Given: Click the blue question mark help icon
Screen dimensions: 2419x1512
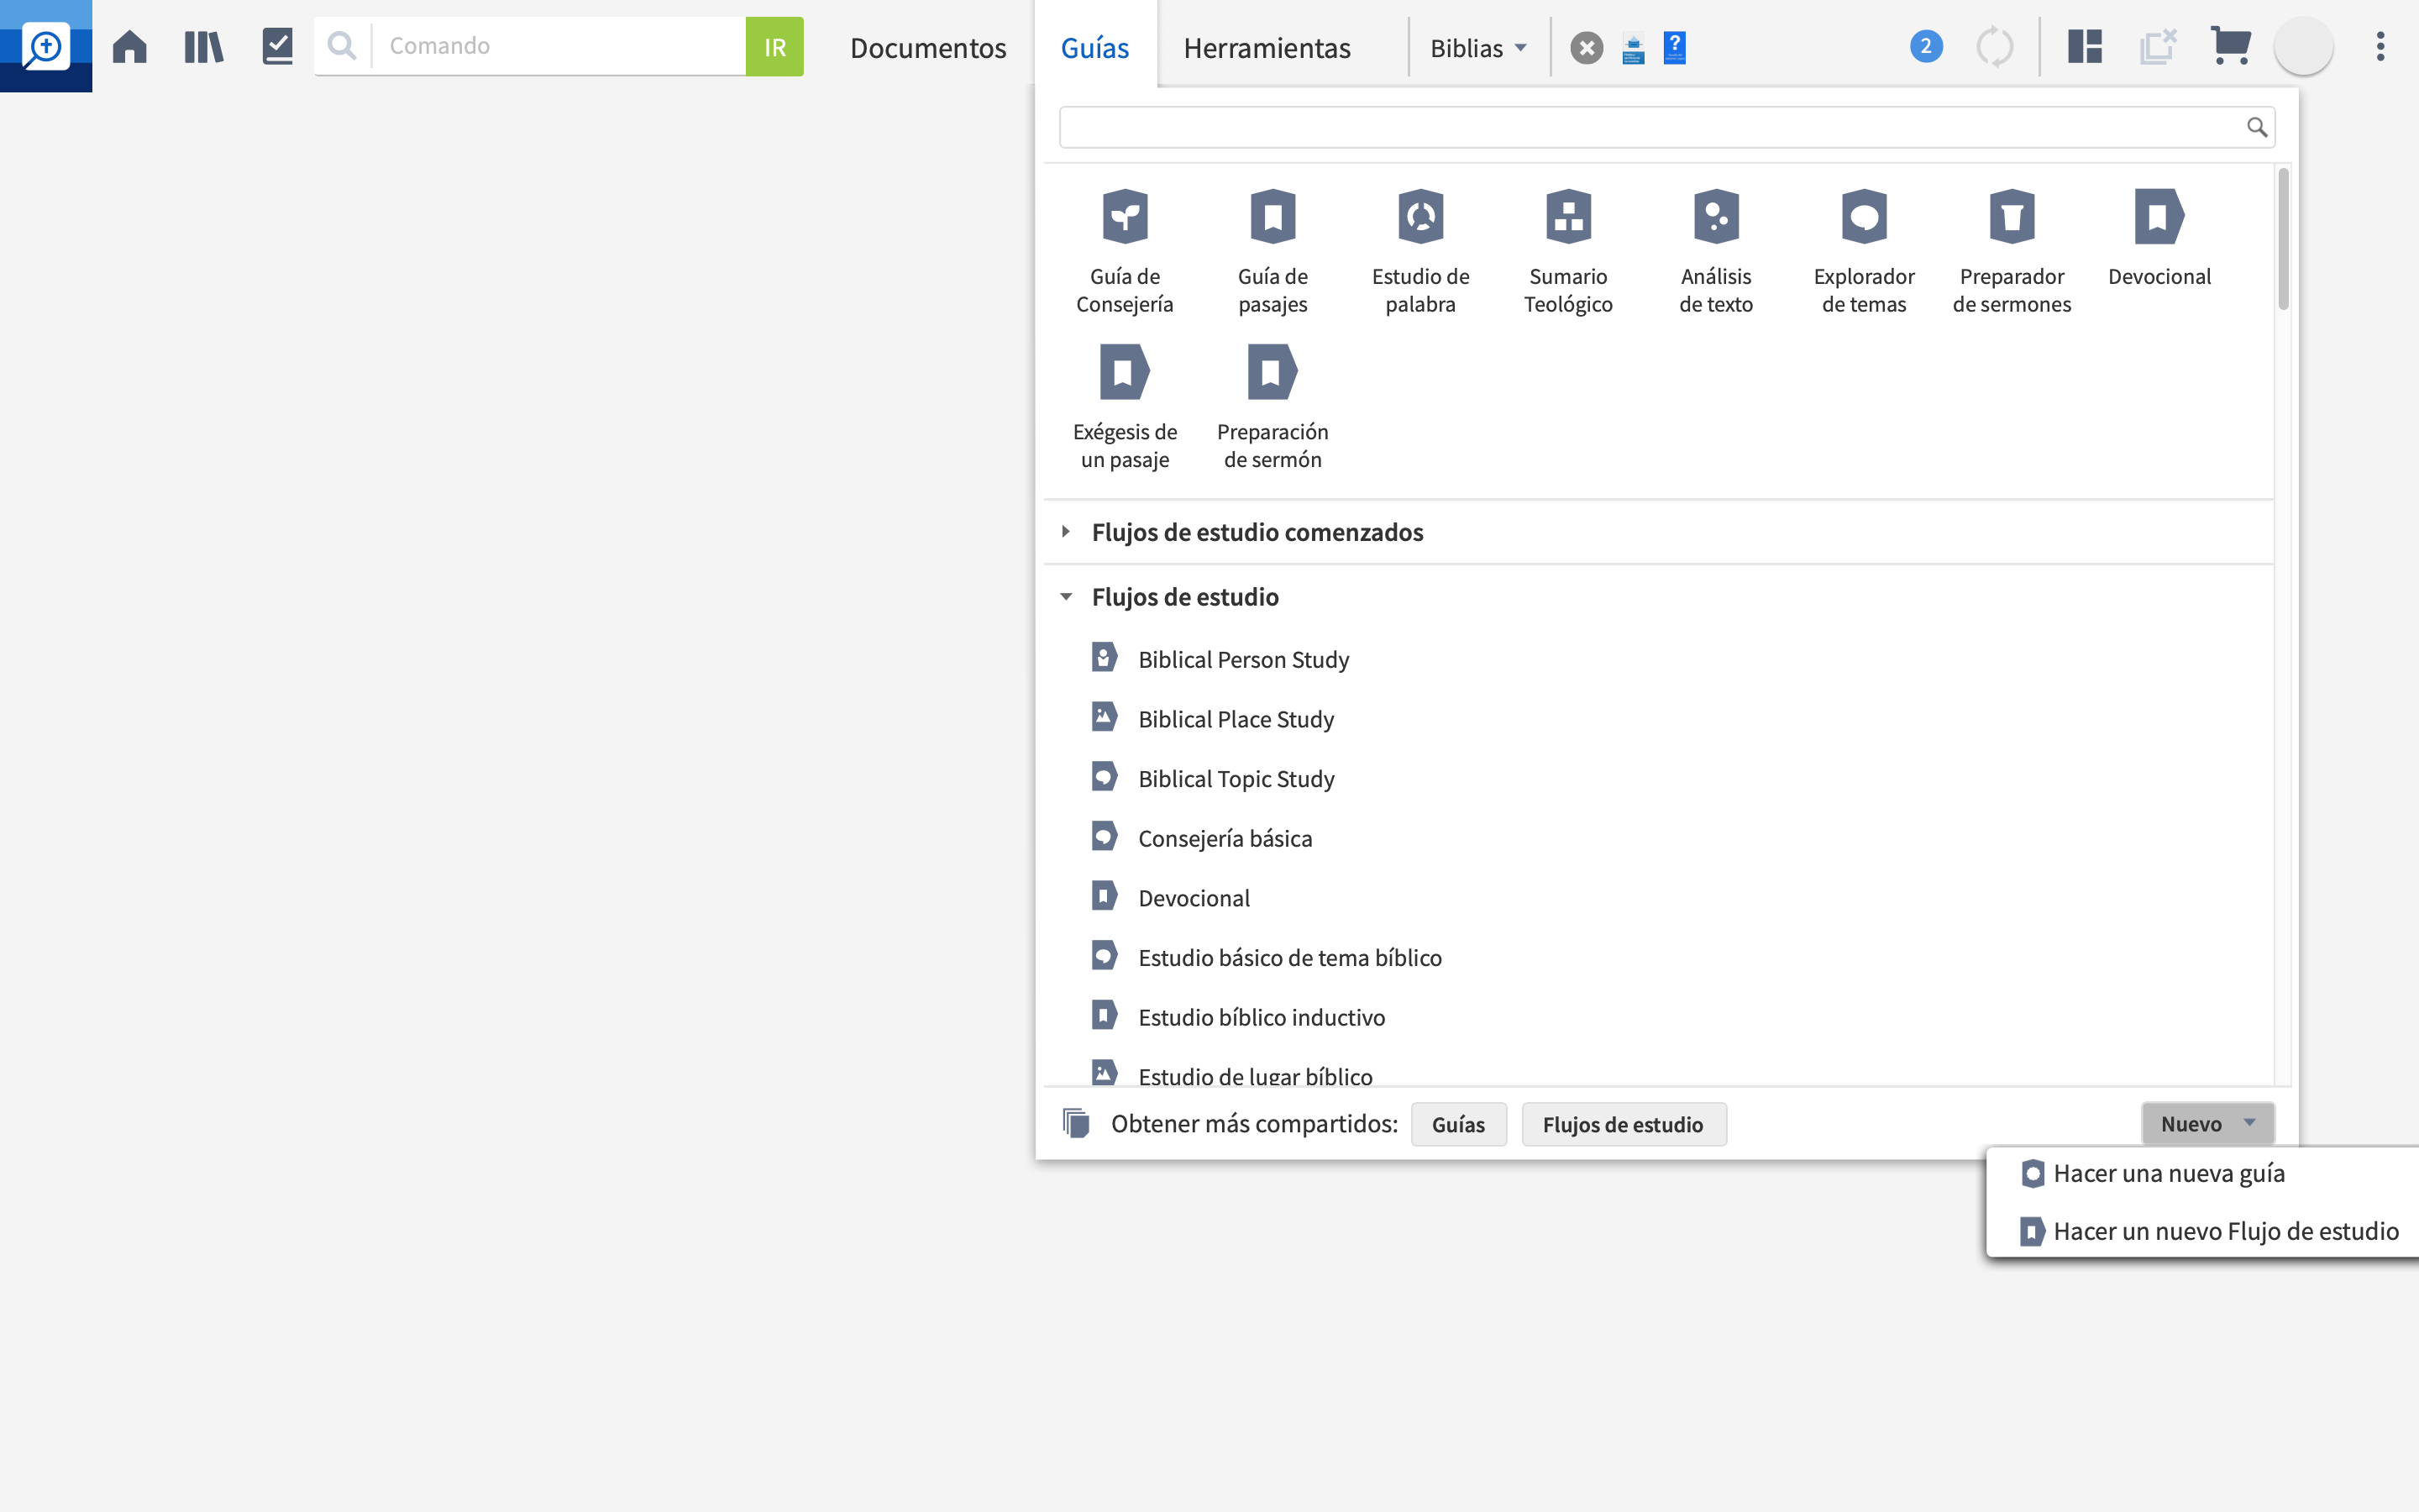Looking at the screenshot, I should (1674, 47).
